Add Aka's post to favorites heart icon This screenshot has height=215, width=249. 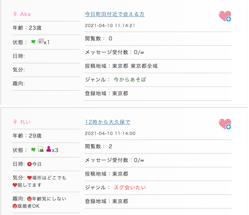click(x=225, y=16)
